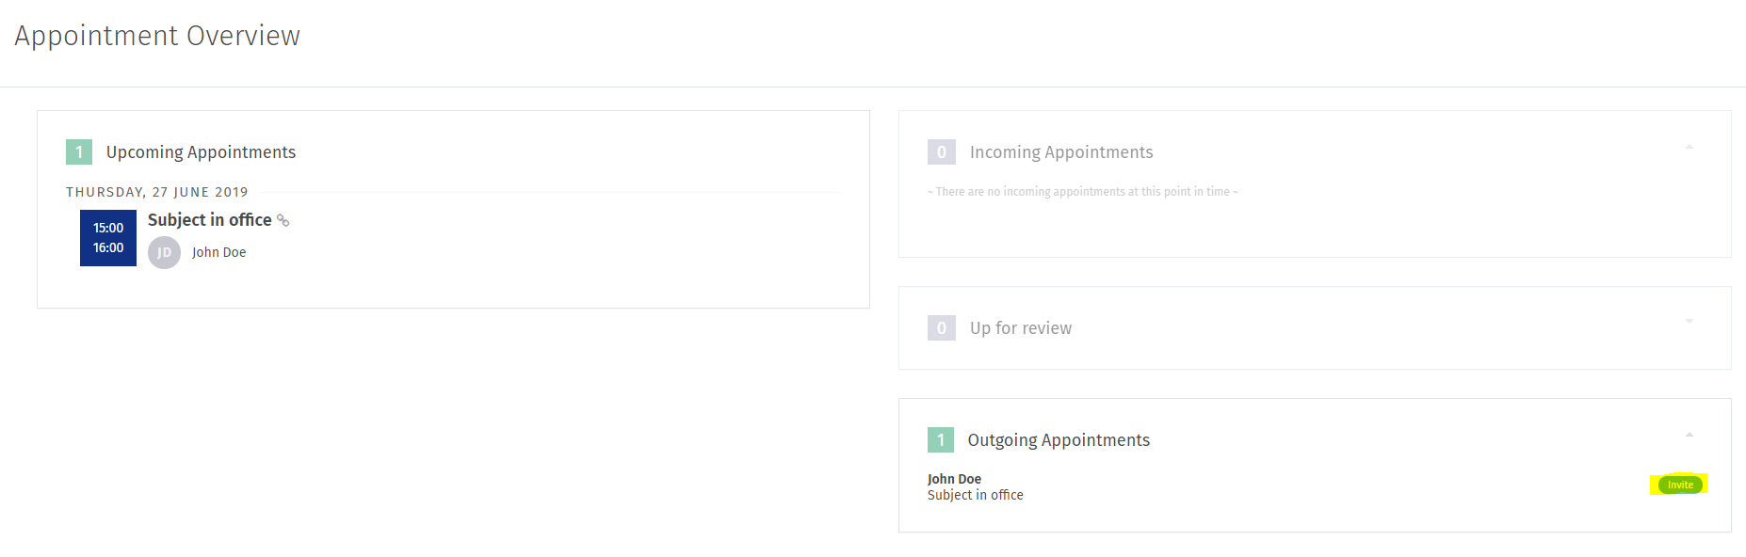Click the Incoming Appointments zero count badge
This screenshot has height=557, width=1746.
[x=941, y=152]
